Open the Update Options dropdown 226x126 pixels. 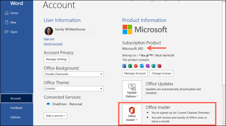(132, 90)
